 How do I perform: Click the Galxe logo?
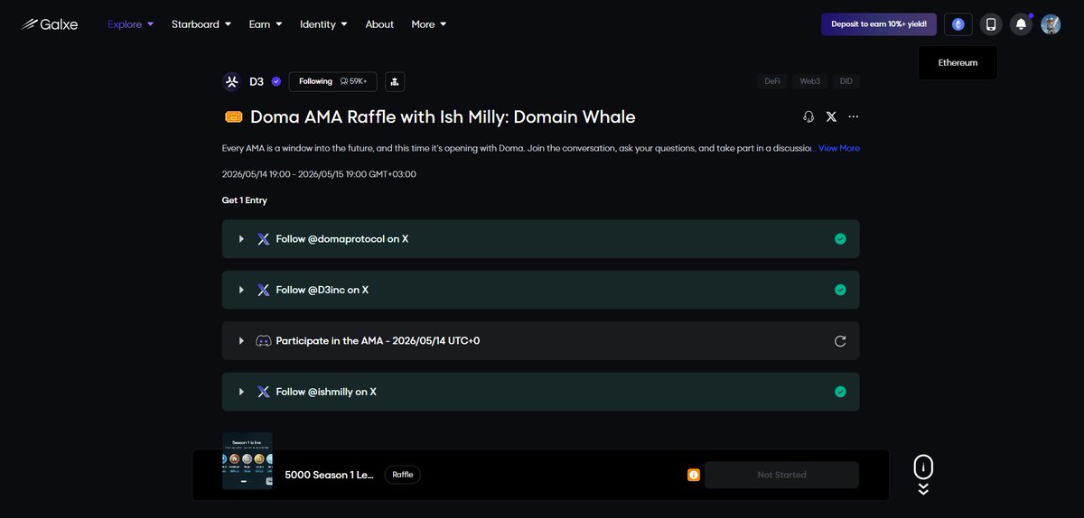[50, 24]
